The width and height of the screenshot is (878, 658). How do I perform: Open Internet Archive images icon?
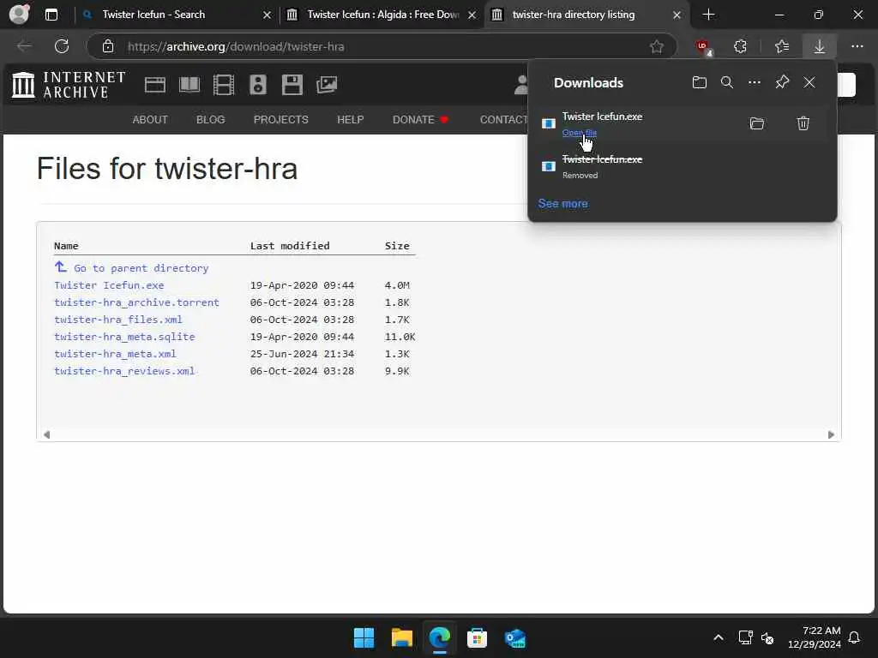click(327, 85)
